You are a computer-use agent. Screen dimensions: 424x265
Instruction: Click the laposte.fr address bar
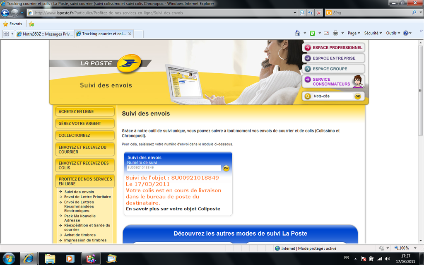click(x=160, y=13)
